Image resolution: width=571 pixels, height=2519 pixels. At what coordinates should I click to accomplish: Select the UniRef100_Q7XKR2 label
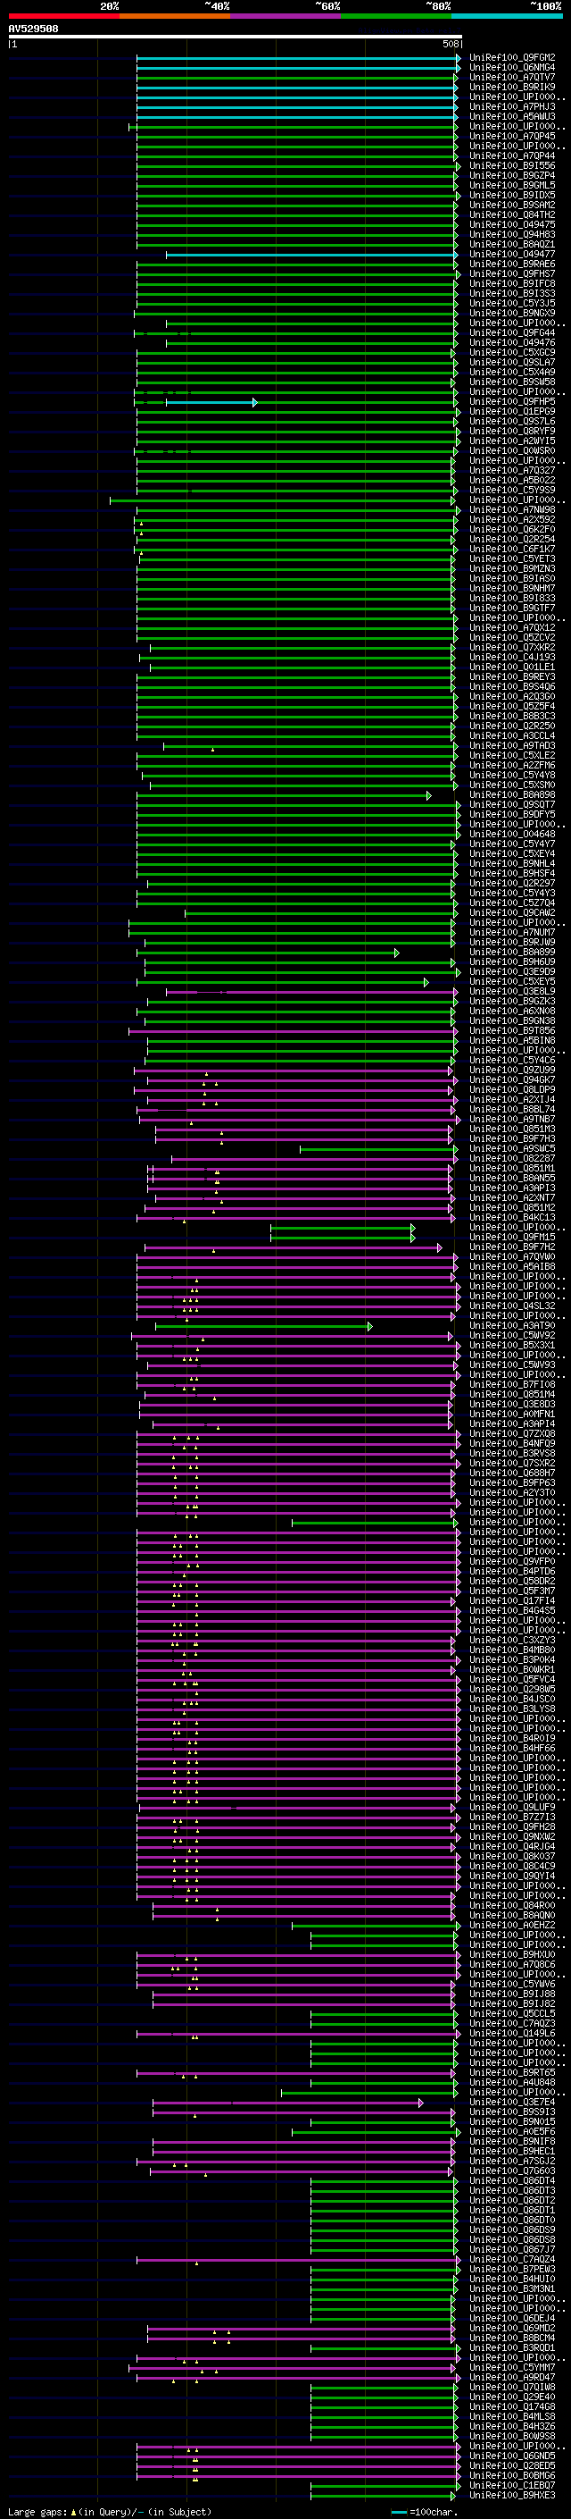point(512,647)
